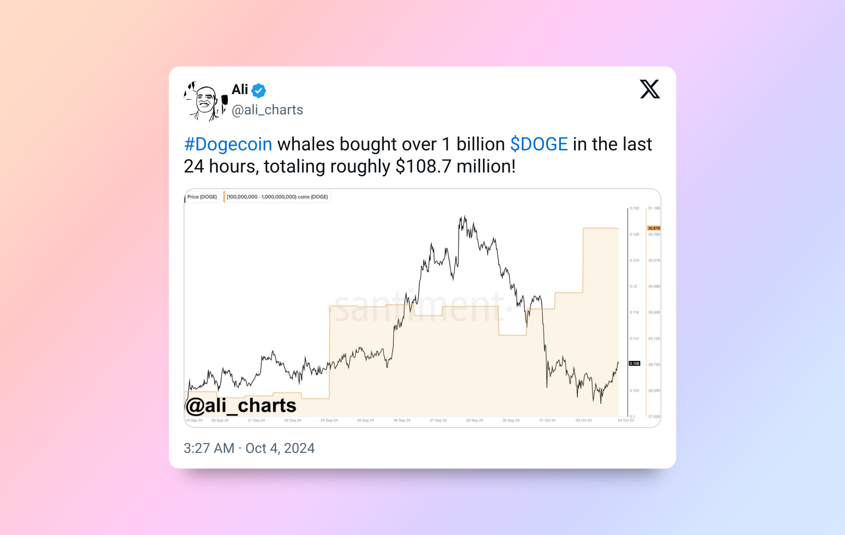Viewport: 845px width, 535px height.
Task: Click the tweet text about $108.7 million
Action: coord(418,155)
